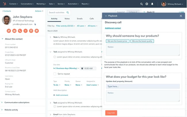Open the Sales menu
This screenshot has height=117, width=187.
(52, 4)
